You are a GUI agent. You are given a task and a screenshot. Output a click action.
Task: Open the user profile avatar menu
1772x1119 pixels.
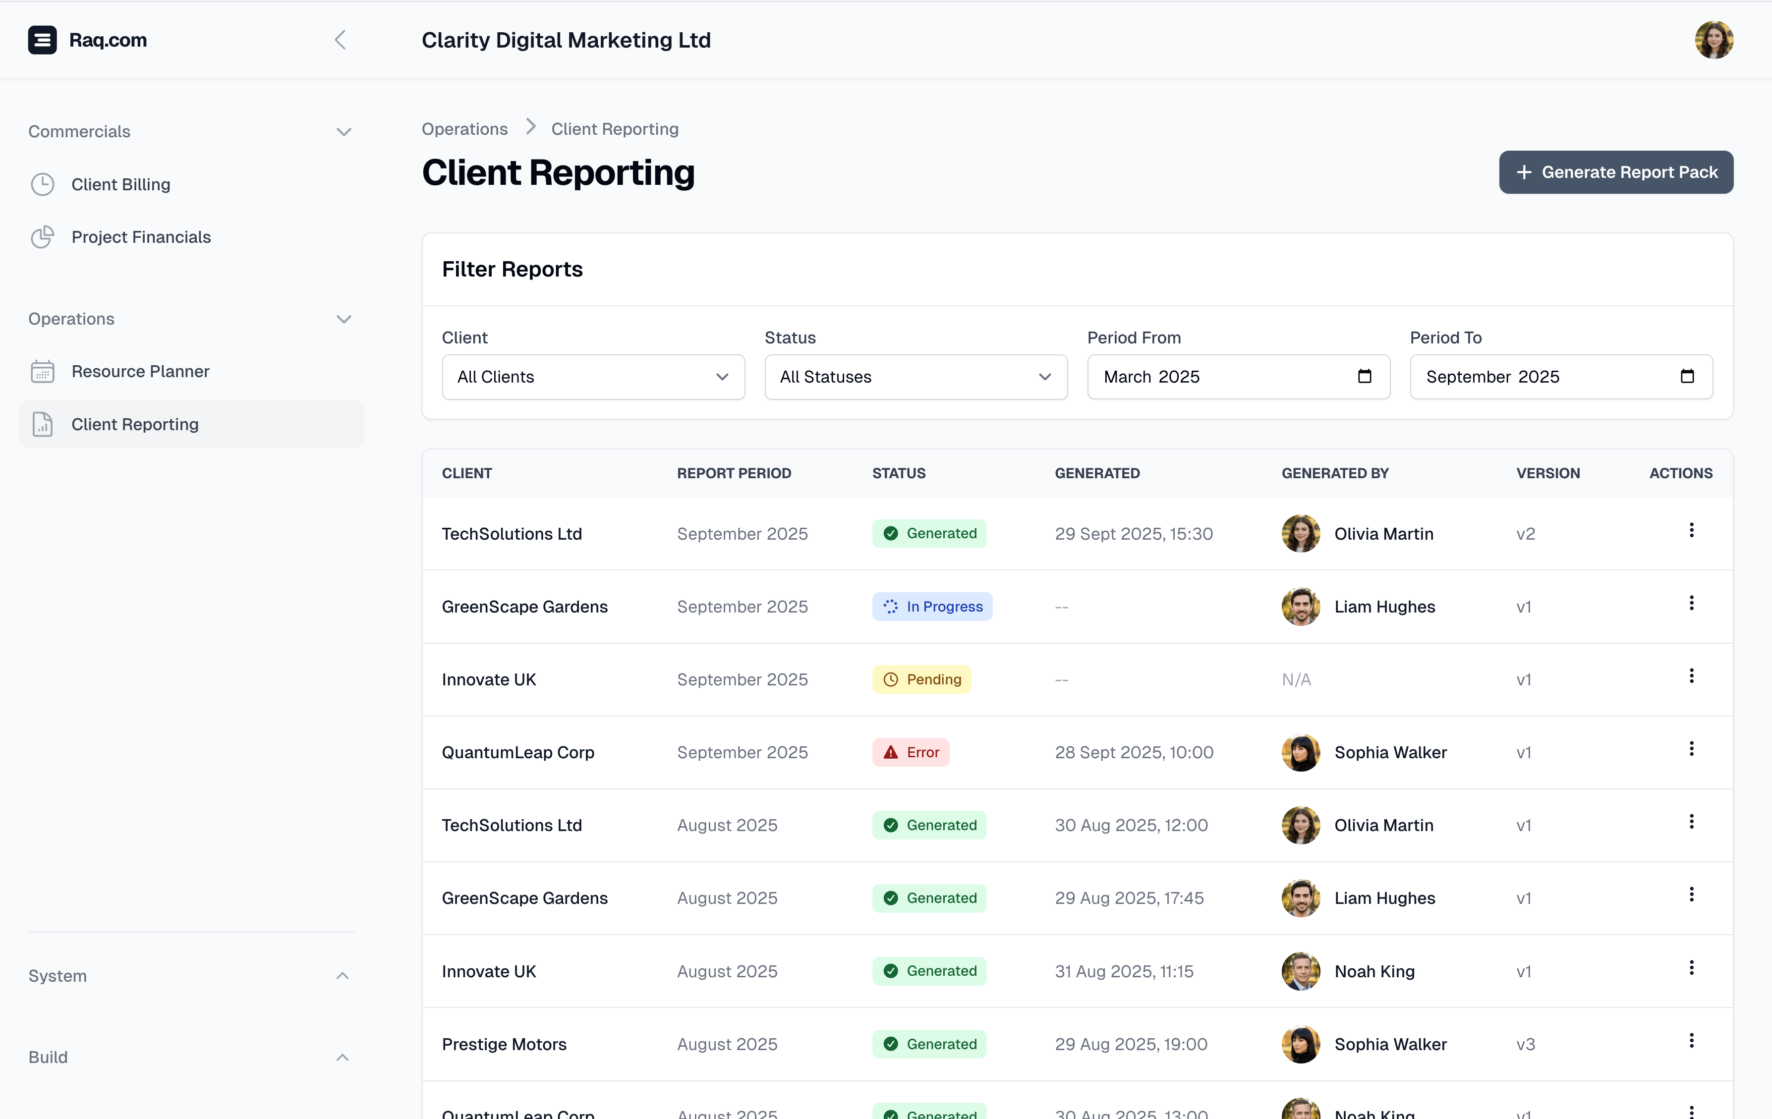(1713, 40)
